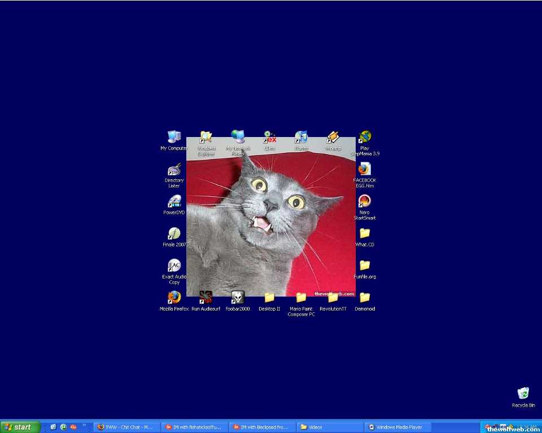Launch foobar2000 from the desktop
The height and width of the screenshot is (433, 542).
click(238, 298)
